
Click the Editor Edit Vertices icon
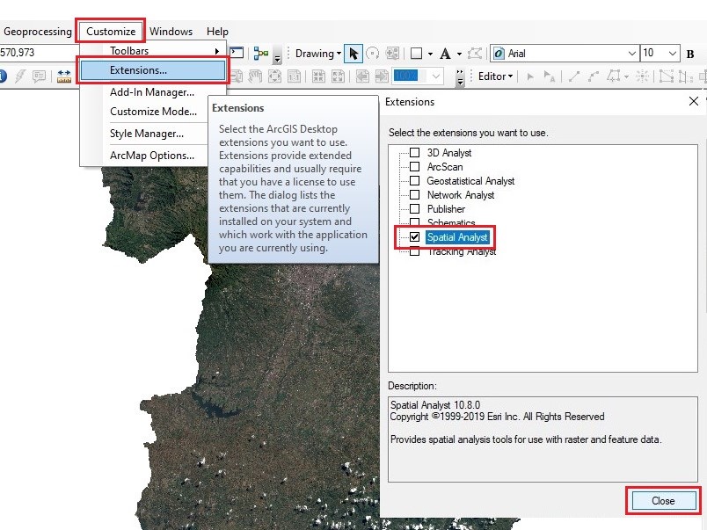667,76
